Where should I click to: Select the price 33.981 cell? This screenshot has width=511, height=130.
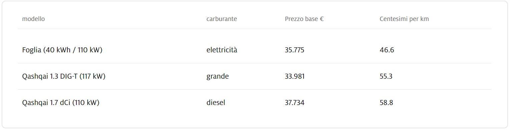coord(295,76)
